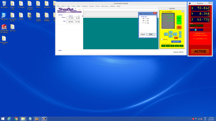The image size is (216, 121).
Task: Uncheck the X - Axis checkbox
Action: [x=143, y=18]
